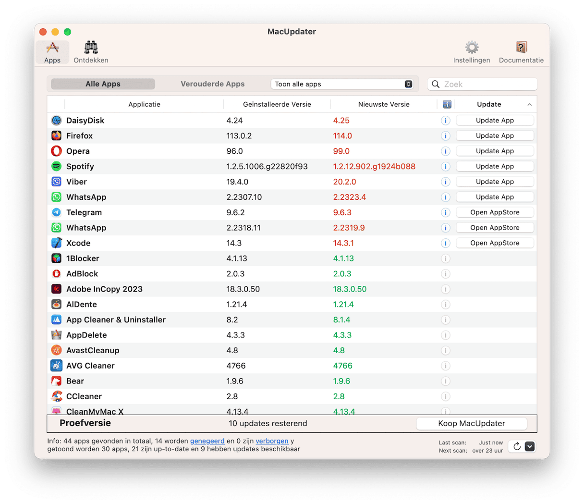Sort by Nieuwste Versie column header
584x504 pixels.
click(x=384, y=104)
